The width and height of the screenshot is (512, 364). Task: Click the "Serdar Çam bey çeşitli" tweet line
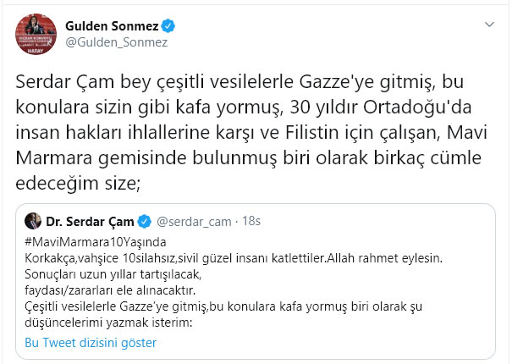click(x=239, y=83)
